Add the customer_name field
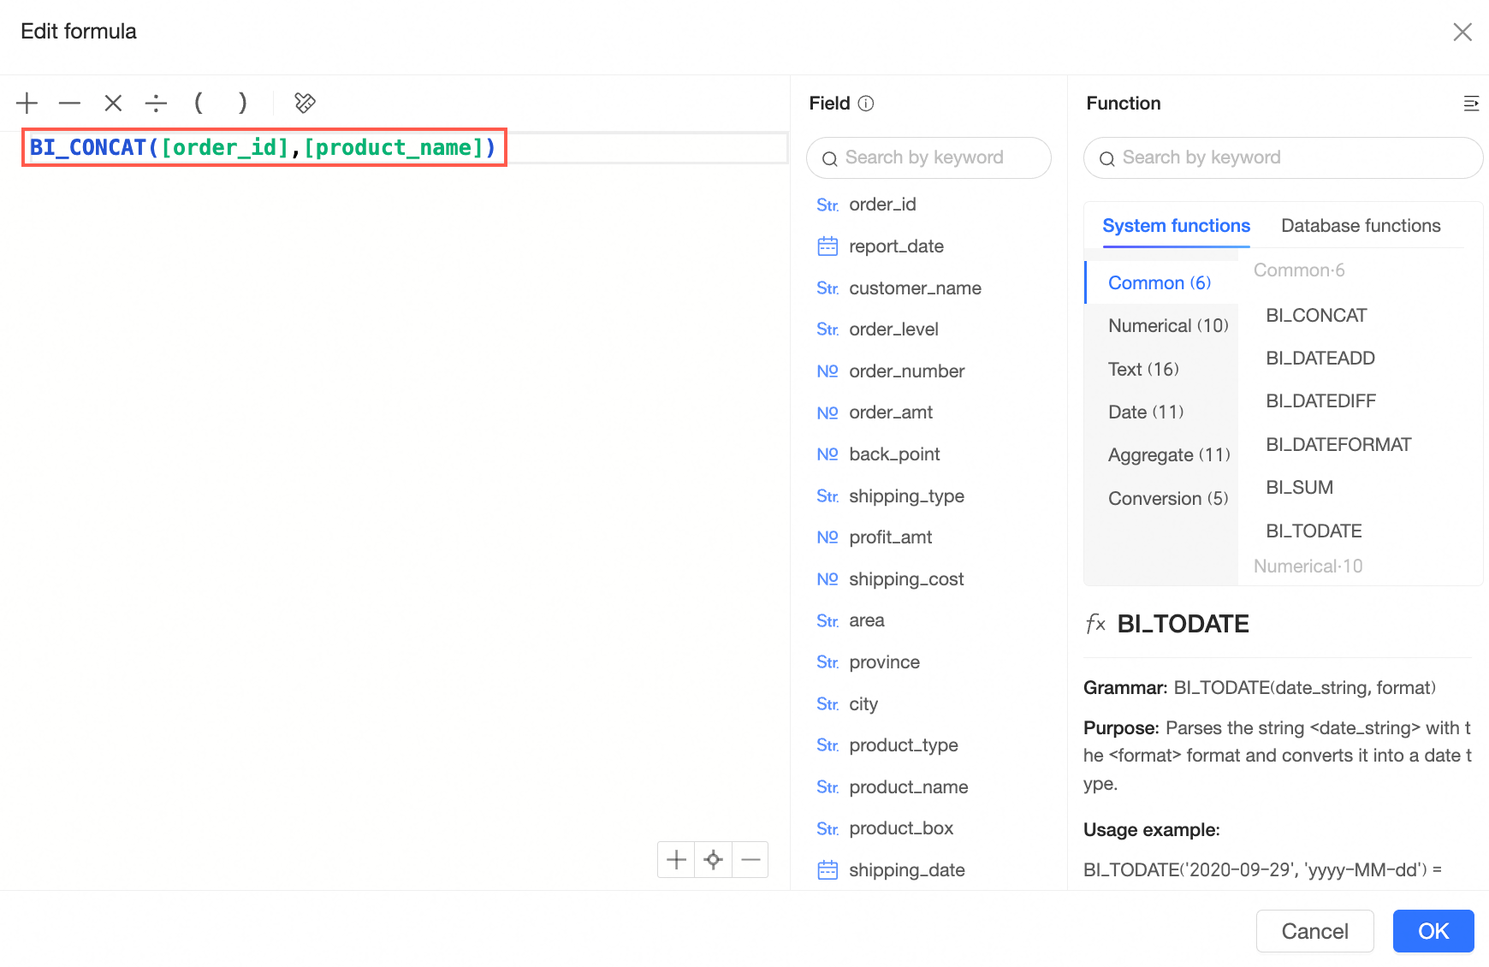This screenshot has width=1489, height=967. point(915,288)
